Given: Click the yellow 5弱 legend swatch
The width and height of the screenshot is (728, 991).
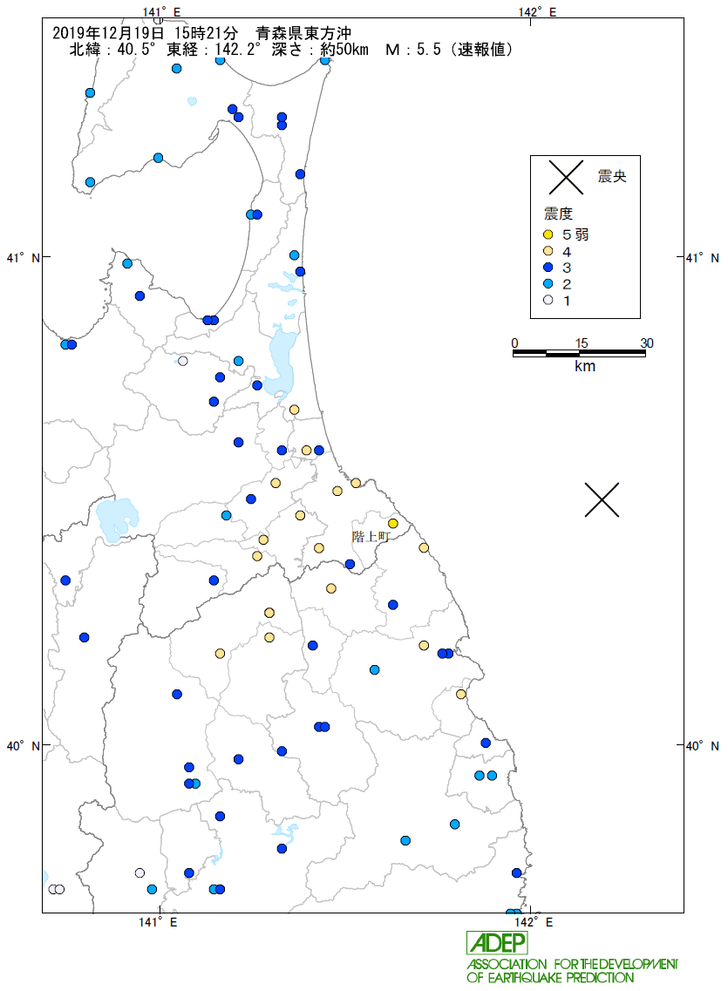Looking at the screenshot, I should 548,234.
